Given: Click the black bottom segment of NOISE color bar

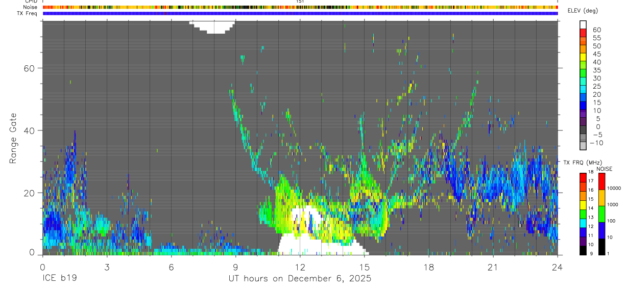Looking at the screenshot, I should 601,247.
